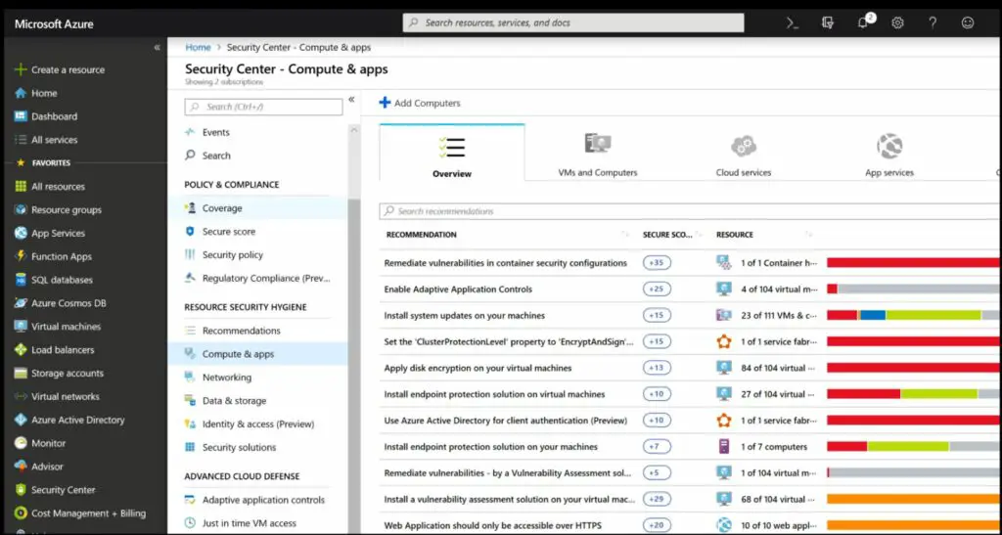Click the status bar for 1 of 7 computers

pos(914,446)
